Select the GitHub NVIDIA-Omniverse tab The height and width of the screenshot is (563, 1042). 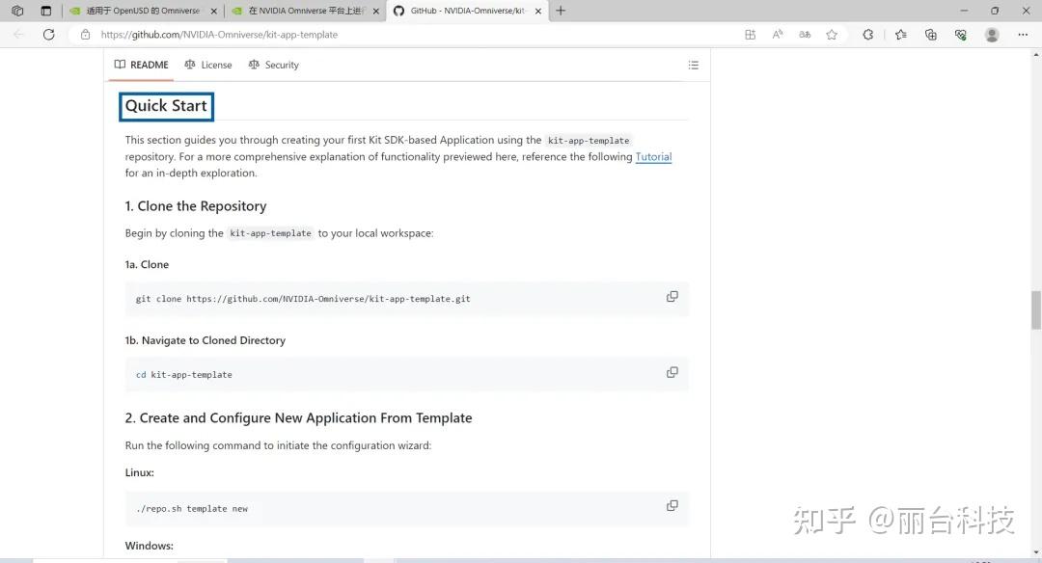pyautogui.click(x=467, y=11)
